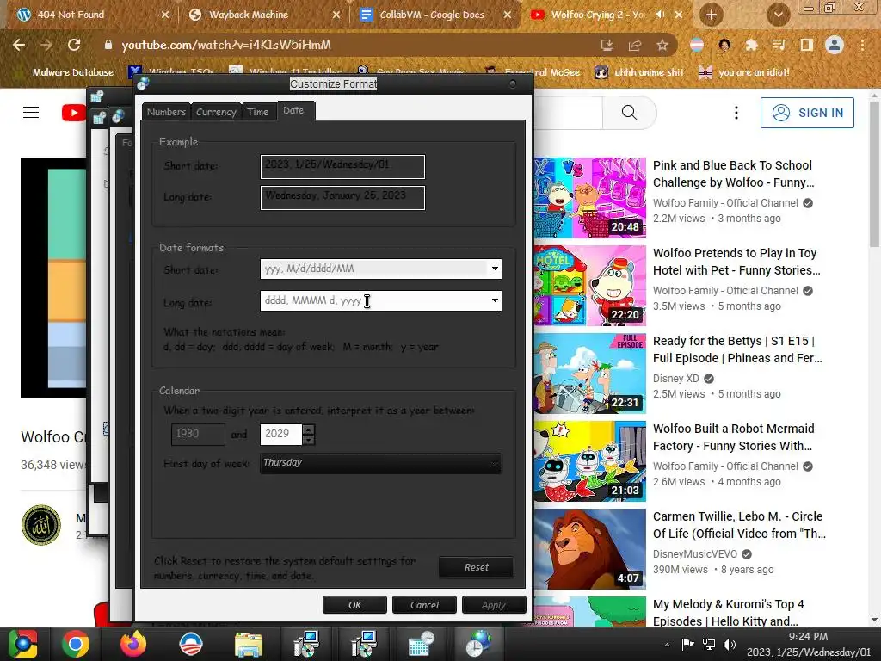Click the share page icon in address bar
The image size is (881, 661).
point(635,45)
